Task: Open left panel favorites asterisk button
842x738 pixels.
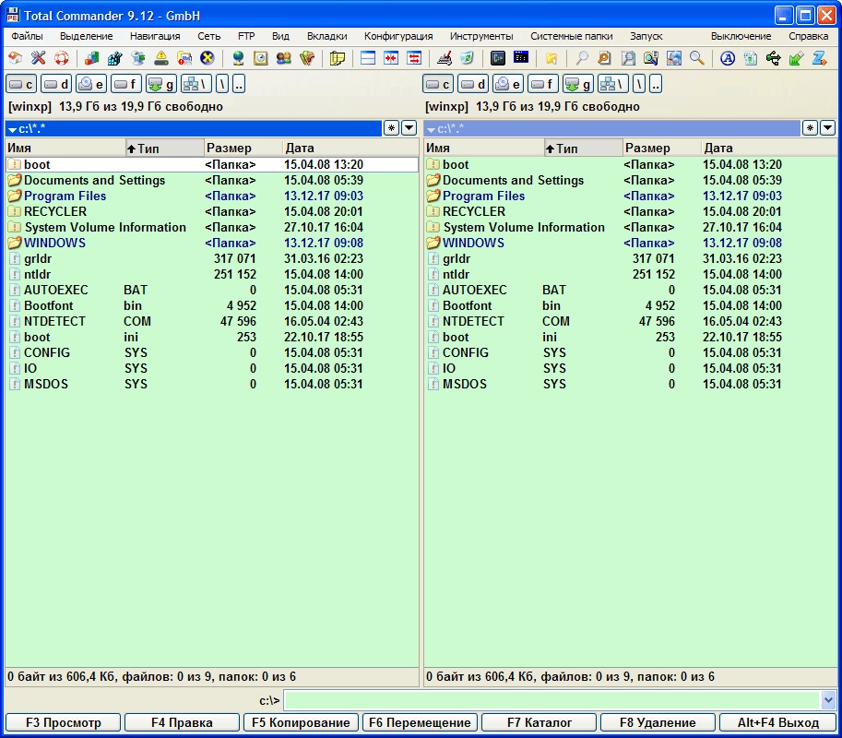Action: [x=391, y=128]
